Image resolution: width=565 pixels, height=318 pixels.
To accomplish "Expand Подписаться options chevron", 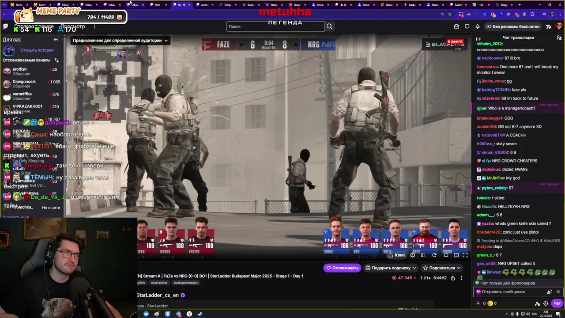I will (459, 268).
